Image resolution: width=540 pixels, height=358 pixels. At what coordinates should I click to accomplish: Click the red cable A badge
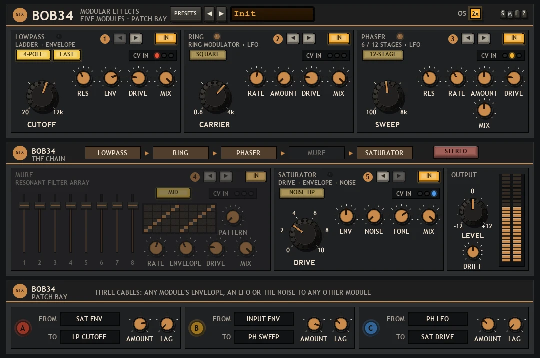click(x=23, y=328)
